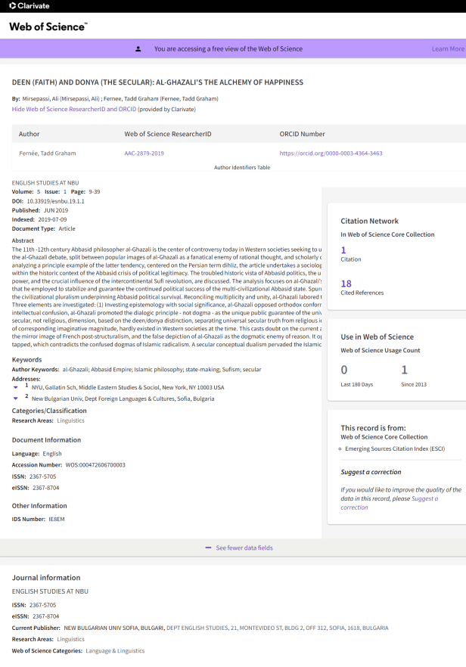Click author name Fernée, Tadd Graham in table
Viewport: 466px width, 667px height.
click(47, 153)
